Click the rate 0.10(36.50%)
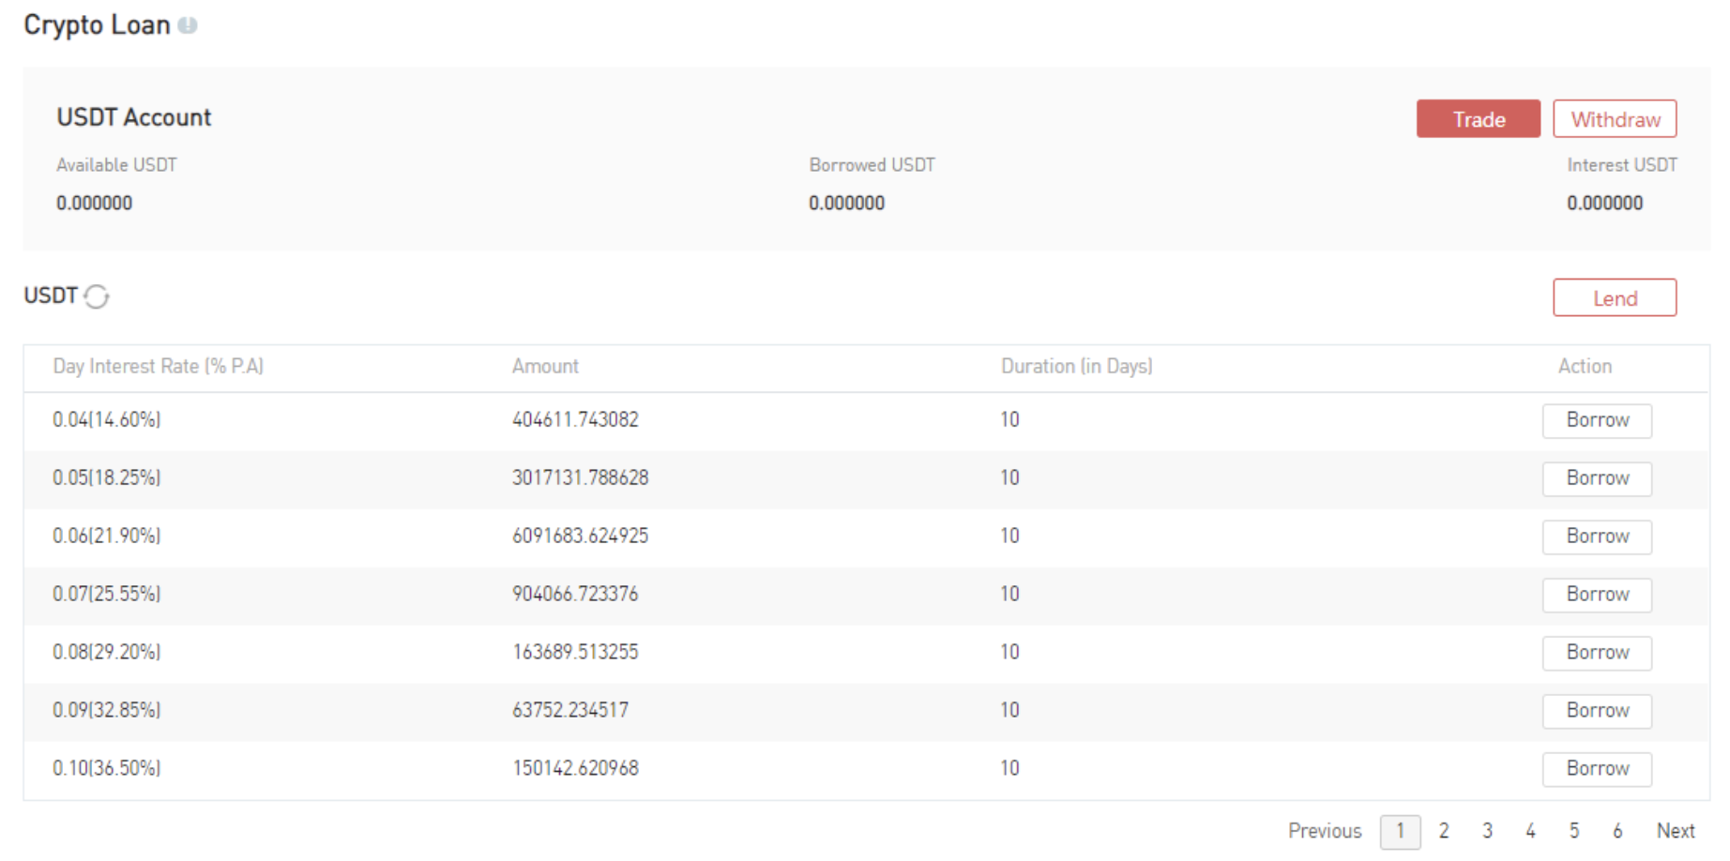This screenshot has width=1730, height=861. point(107,769)
